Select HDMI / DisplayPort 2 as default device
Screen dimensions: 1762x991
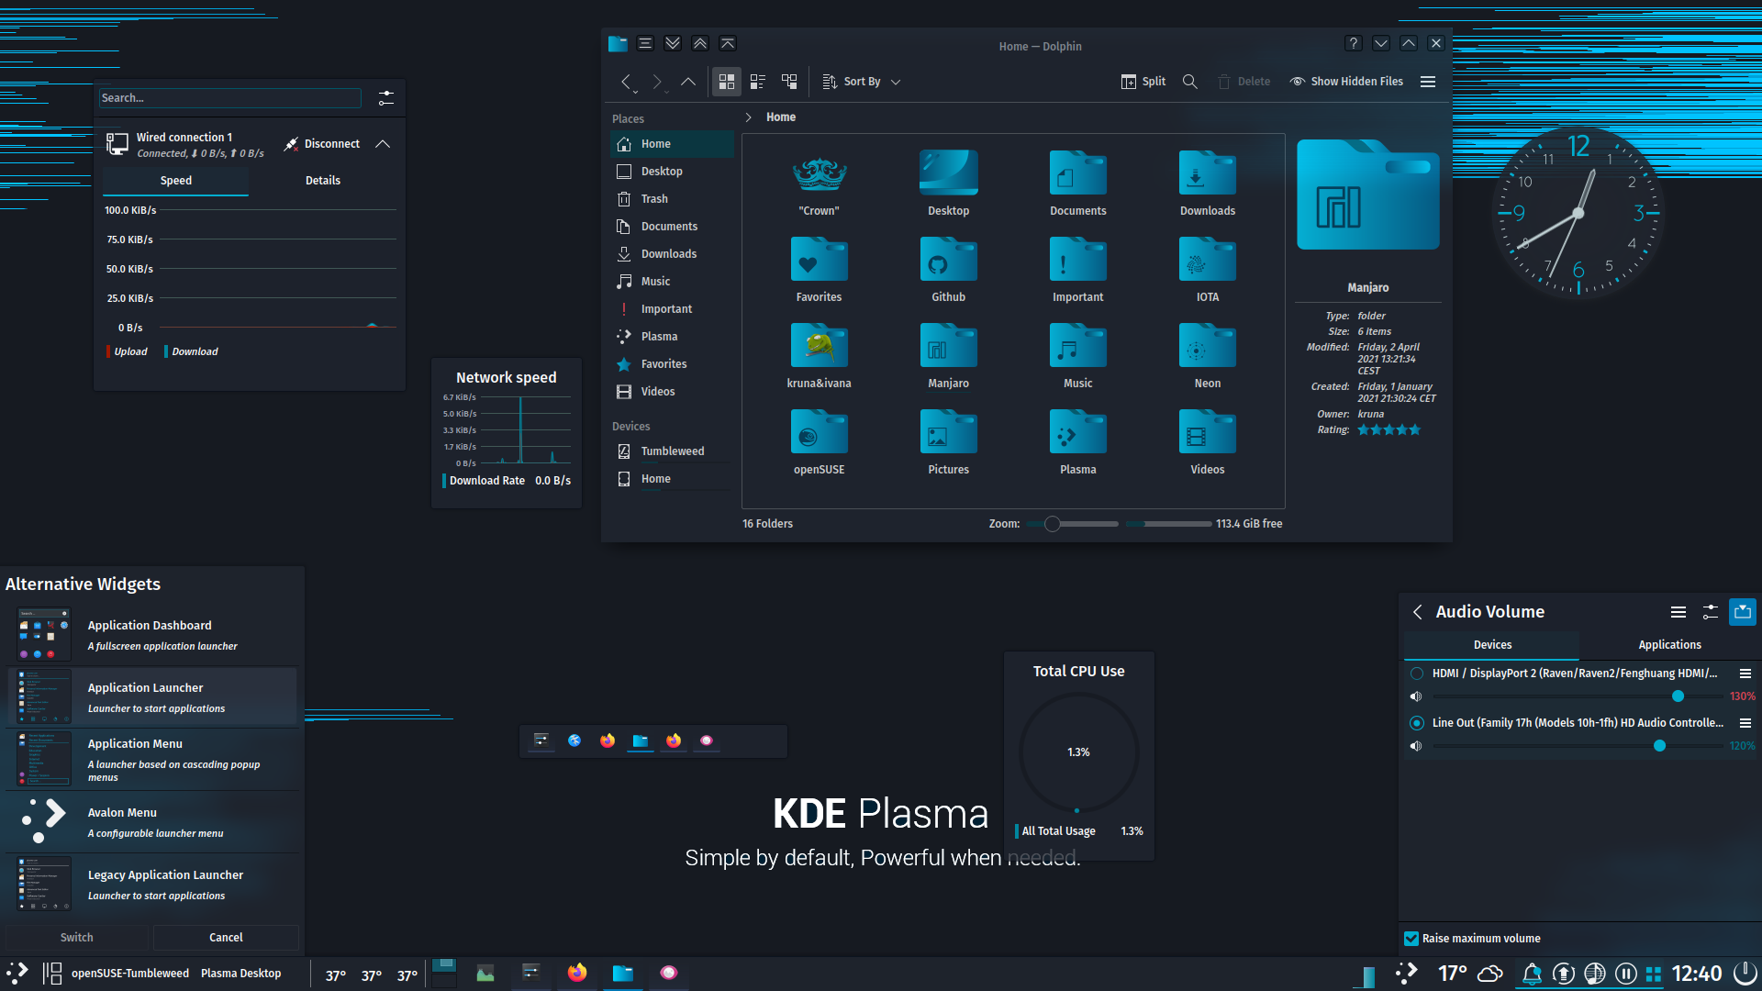(x=1417, y=674)
